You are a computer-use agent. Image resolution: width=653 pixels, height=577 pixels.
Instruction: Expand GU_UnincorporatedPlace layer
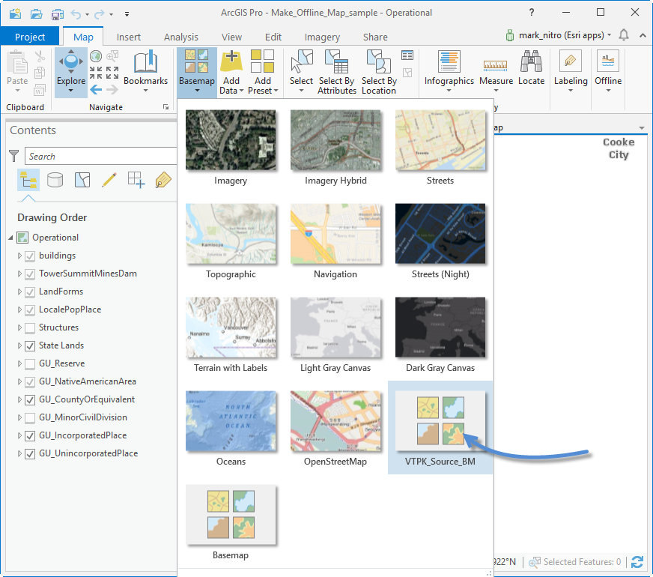click(x=19, y=453)
